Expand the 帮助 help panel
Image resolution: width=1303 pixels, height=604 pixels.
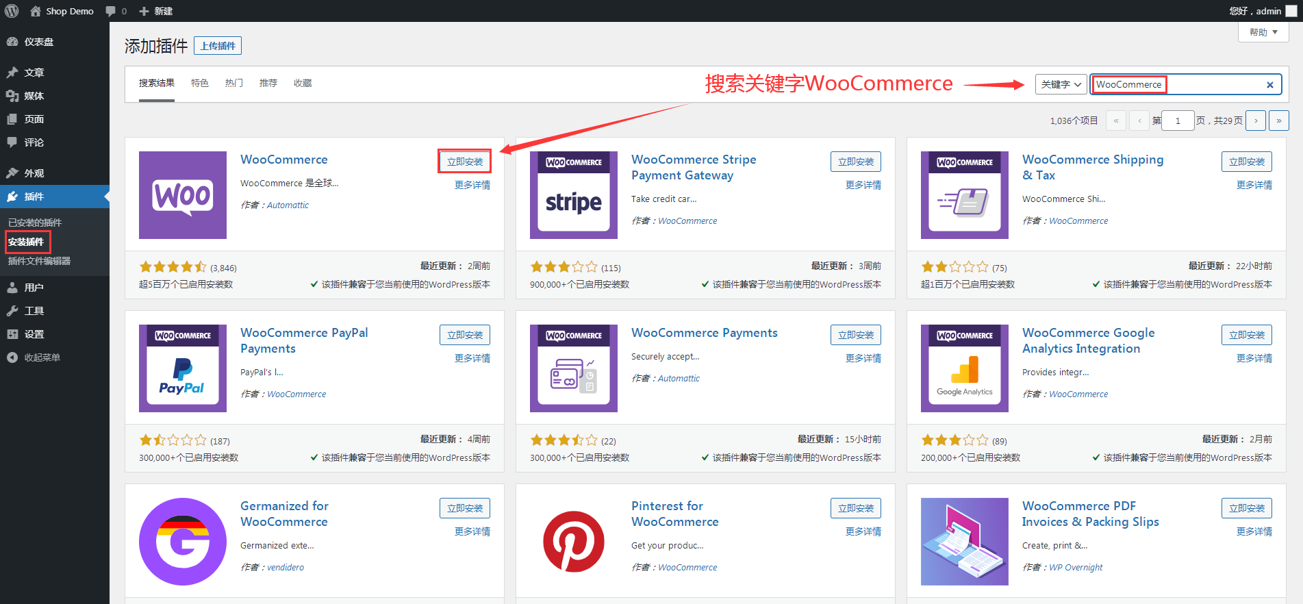tap(1263, 32)
